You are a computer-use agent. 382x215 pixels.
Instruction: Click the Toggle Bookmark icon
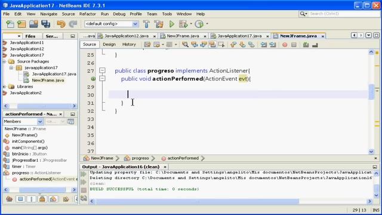coord(251,45)
